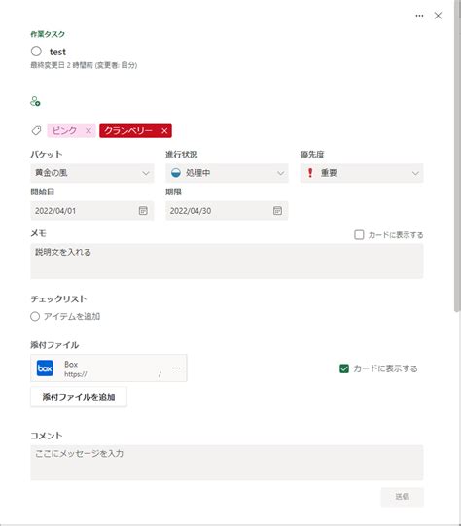Click the コメント message input field
This screenshot has width=461, height=526.
tap(227, 463)
